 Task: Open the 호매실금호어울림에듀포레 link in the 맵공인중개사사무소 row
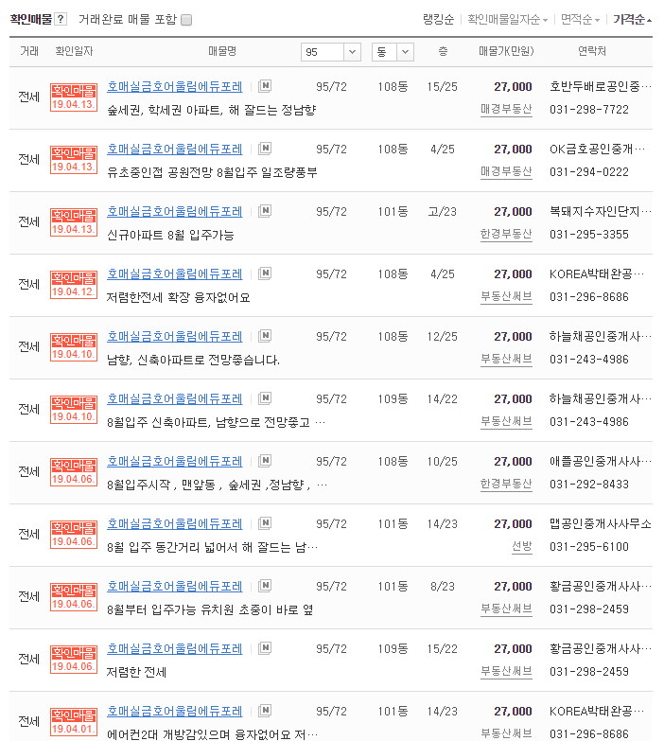[x=175, y=523]
